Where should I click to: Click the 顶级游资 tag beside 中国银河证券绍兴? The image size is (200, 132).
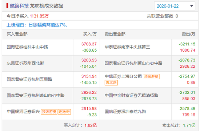49,112
